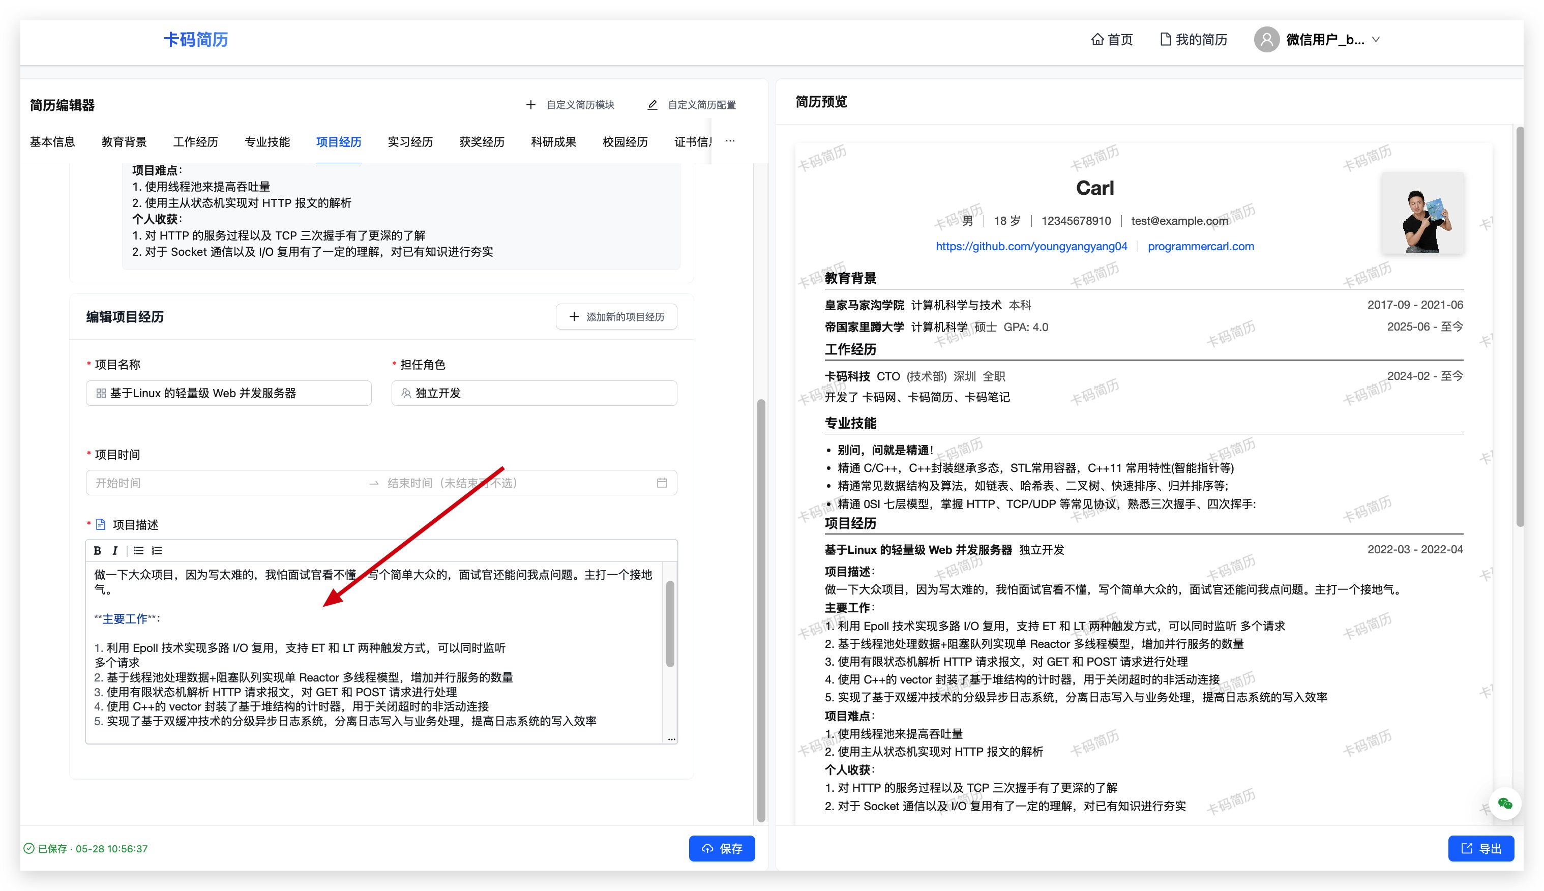
Task: Click the floating WeChat icon
Action: coord(1505,804)
